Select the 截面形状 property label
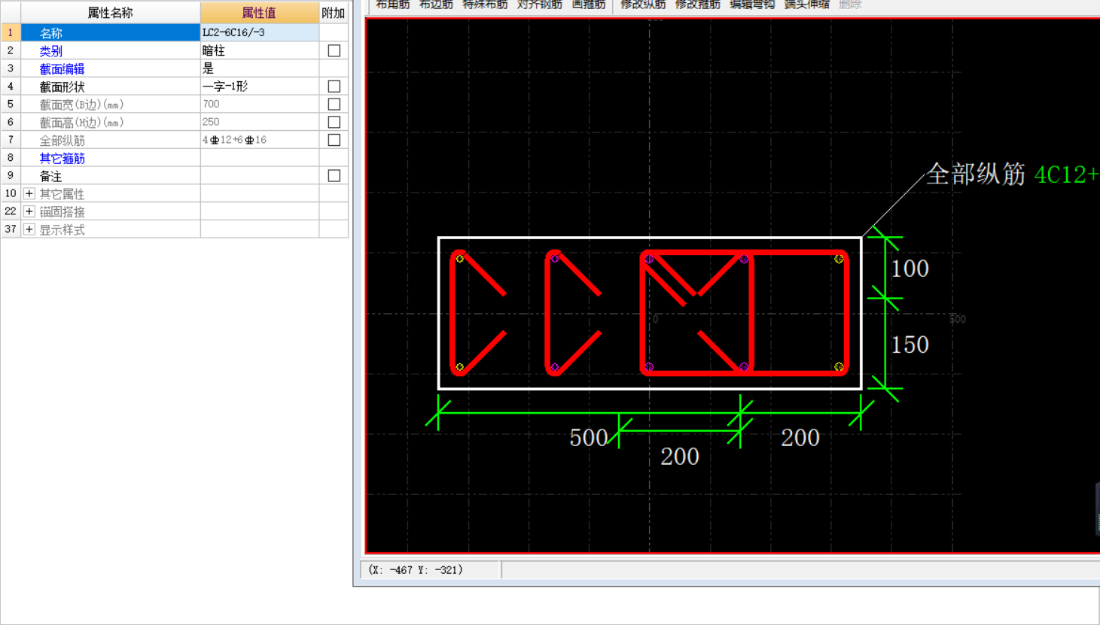Screen dimensions: 1100x625 pos(62,87)
